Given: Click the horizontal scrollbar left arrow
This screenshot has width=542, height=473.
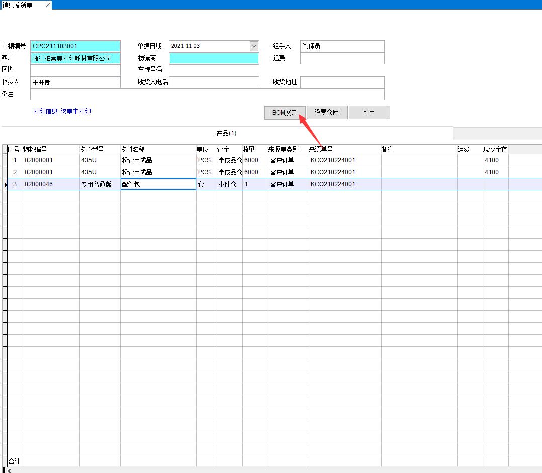Looking at the screenshot, I should tap(8, 470).
